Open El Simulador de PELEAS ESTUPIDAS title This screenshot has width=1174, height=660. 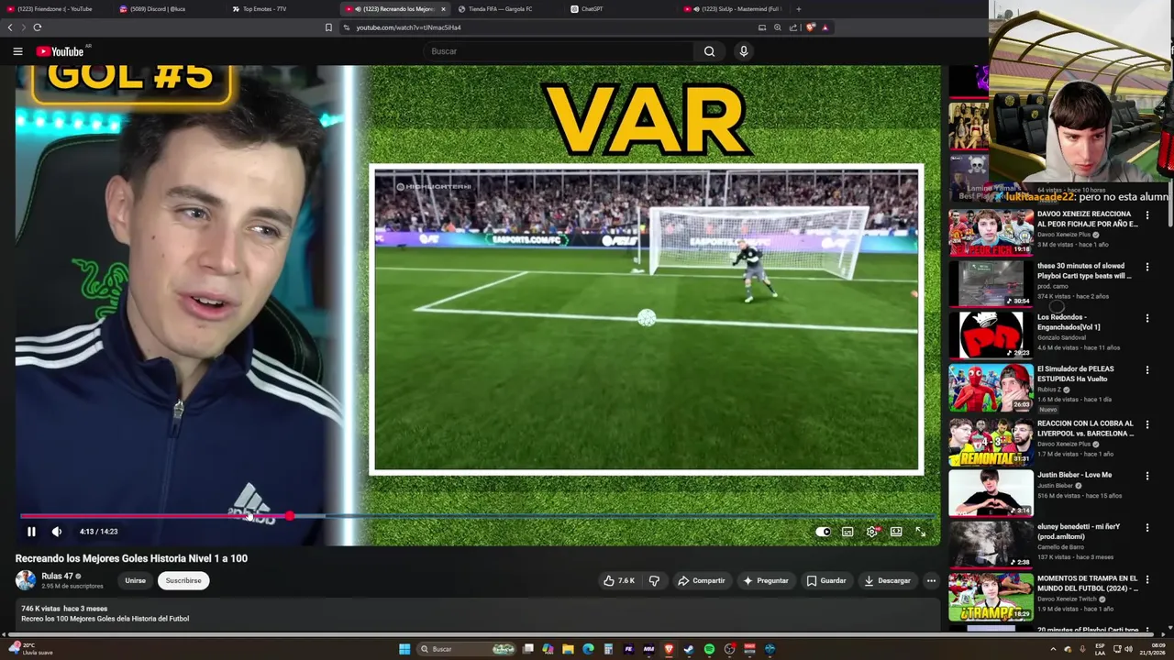coord(1076,374)
